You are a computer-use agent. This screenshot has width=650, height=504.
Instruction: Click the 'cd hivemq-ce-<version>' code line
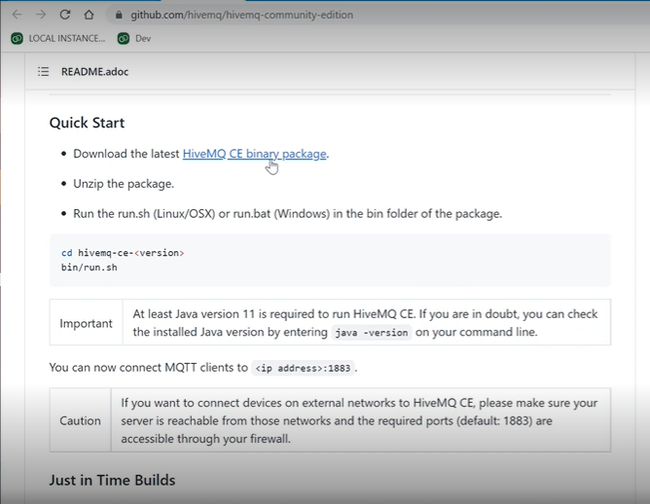coord(123,253)
